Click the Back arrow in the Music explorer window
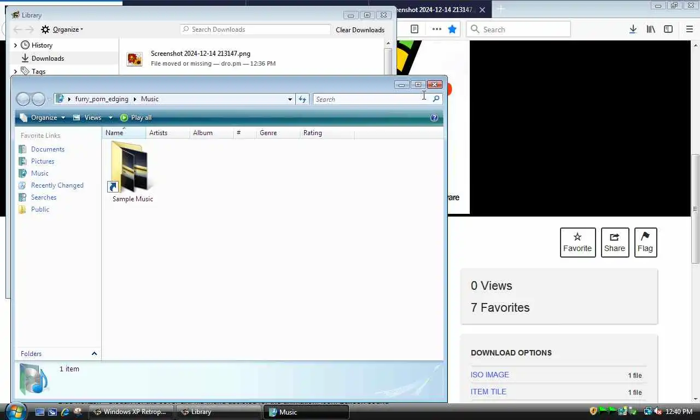Image resolution: width=700 pixels, height=420 pixels. coord(23,99)
